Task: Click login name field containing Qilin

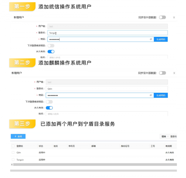Action: pos(107,89)
